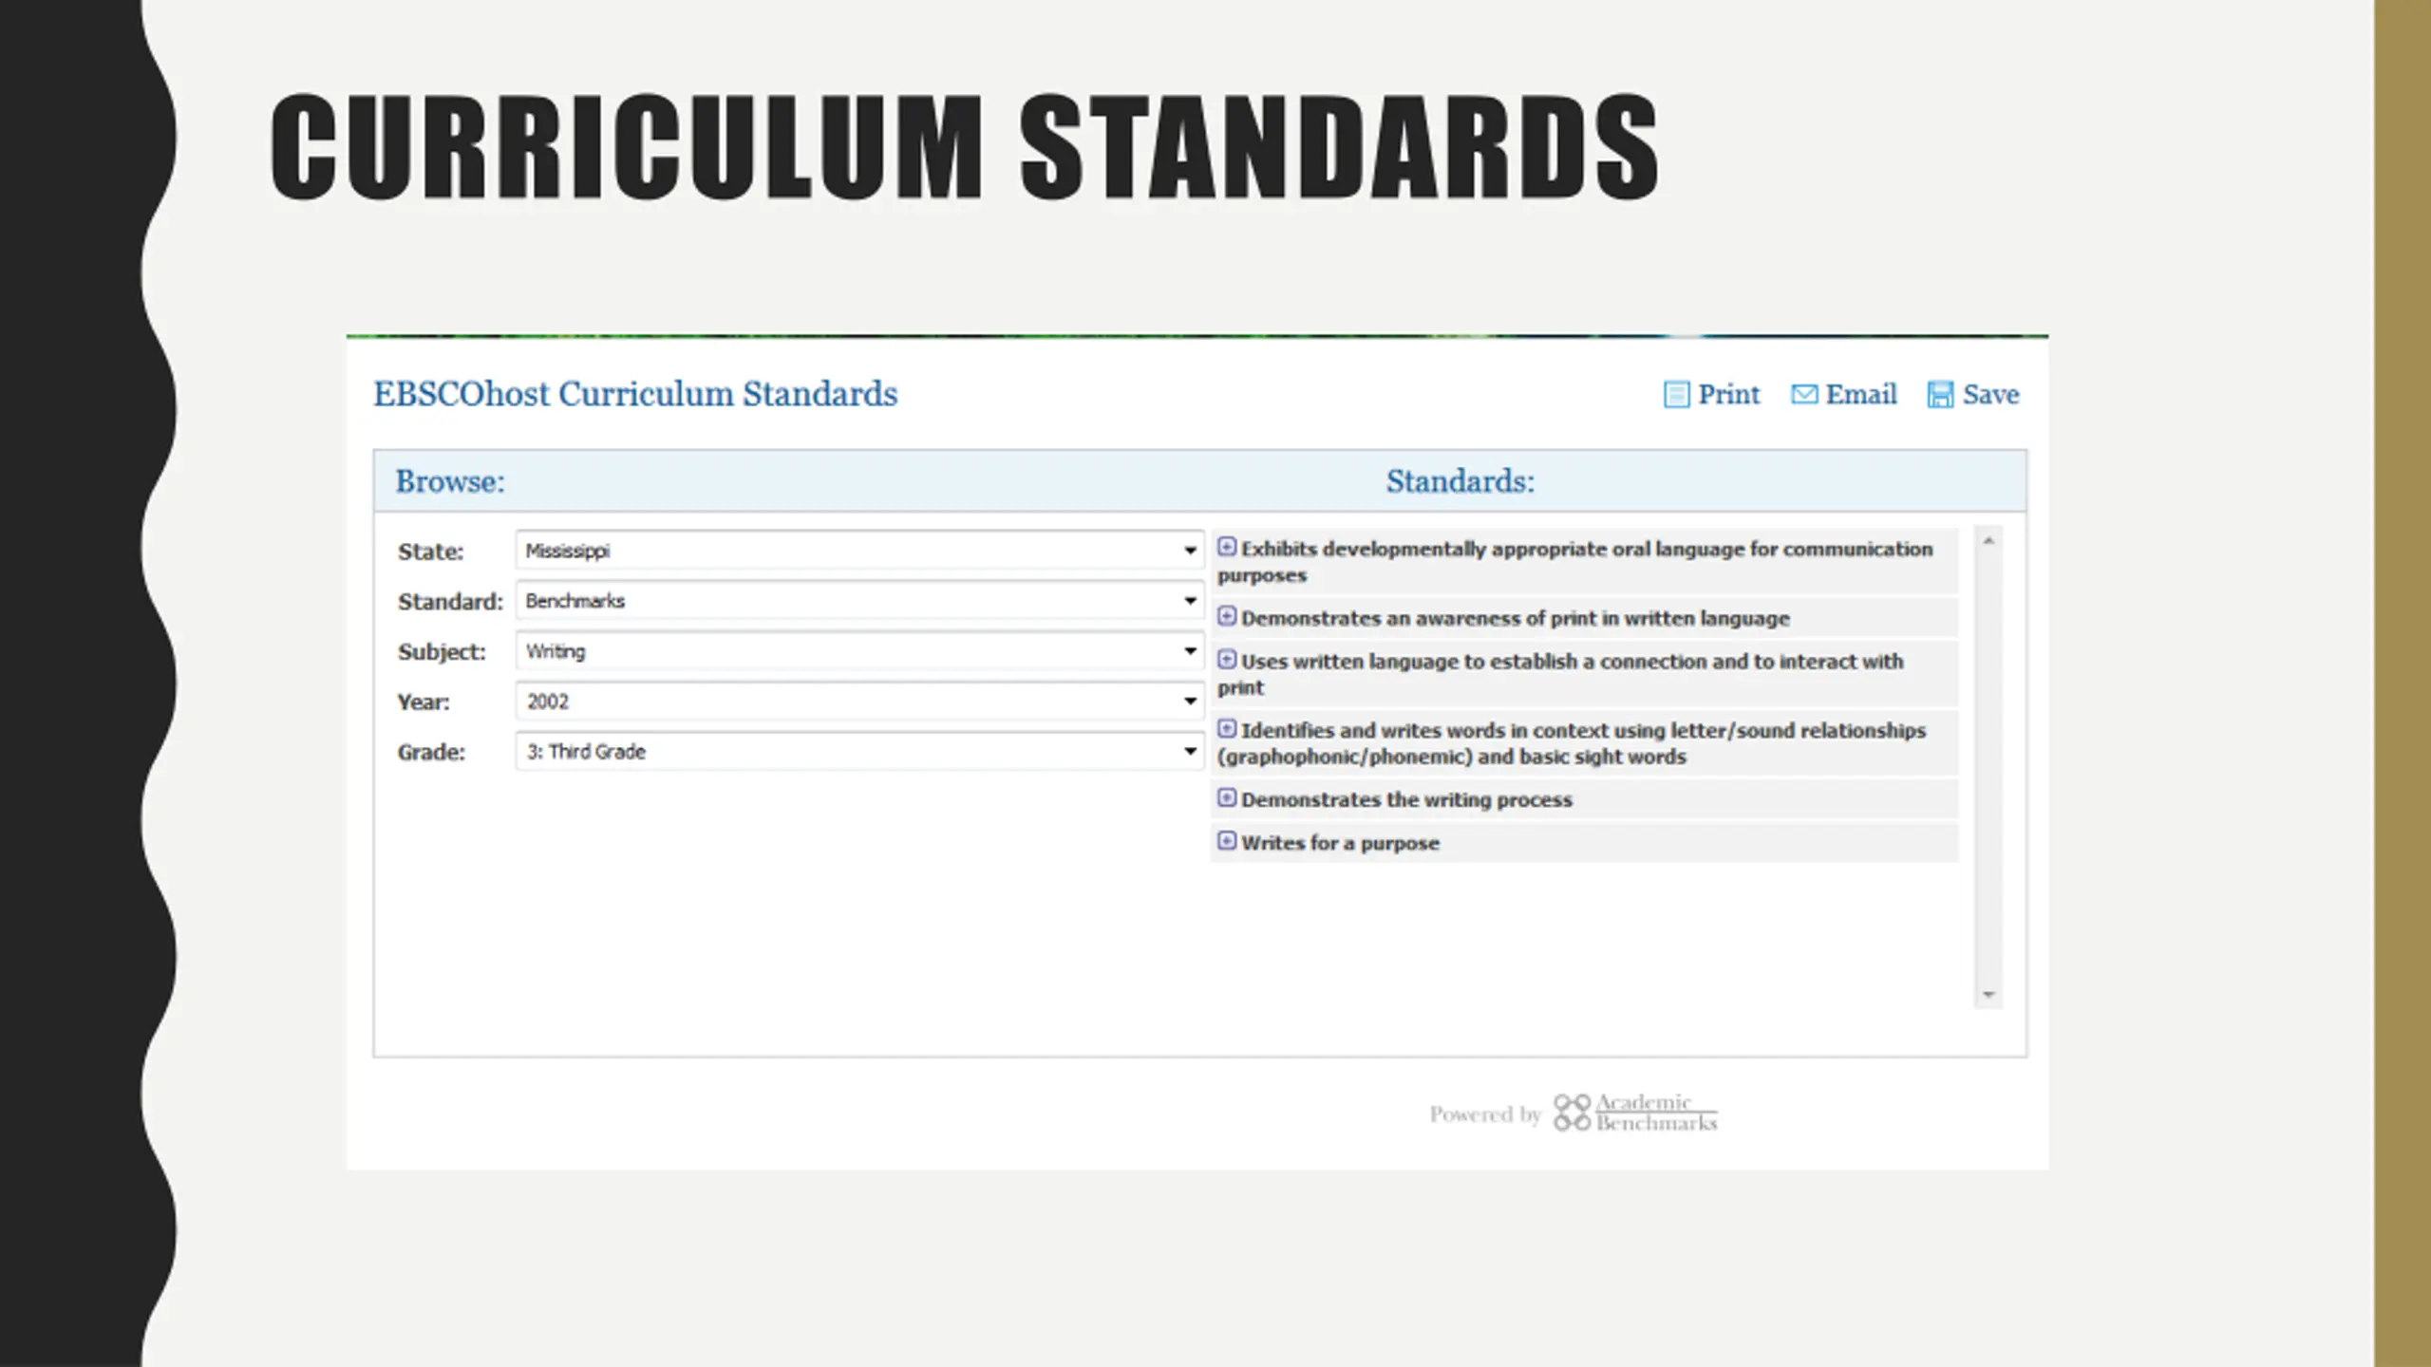This screenshot has height=1367, width=2431.
Task: Click 'Demonstrates the writing process' text
Action: click(x=1406, y=800)
